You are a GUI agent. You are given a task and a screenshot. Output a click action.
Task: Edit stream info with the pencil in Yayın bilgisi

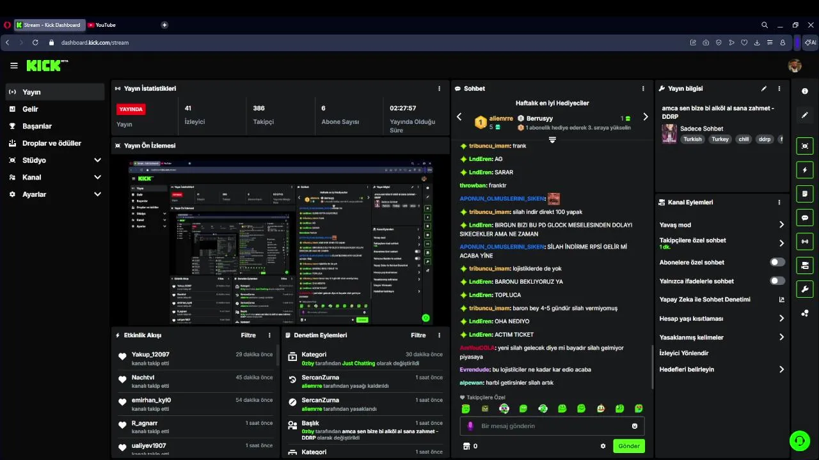(x=764, y=89)
